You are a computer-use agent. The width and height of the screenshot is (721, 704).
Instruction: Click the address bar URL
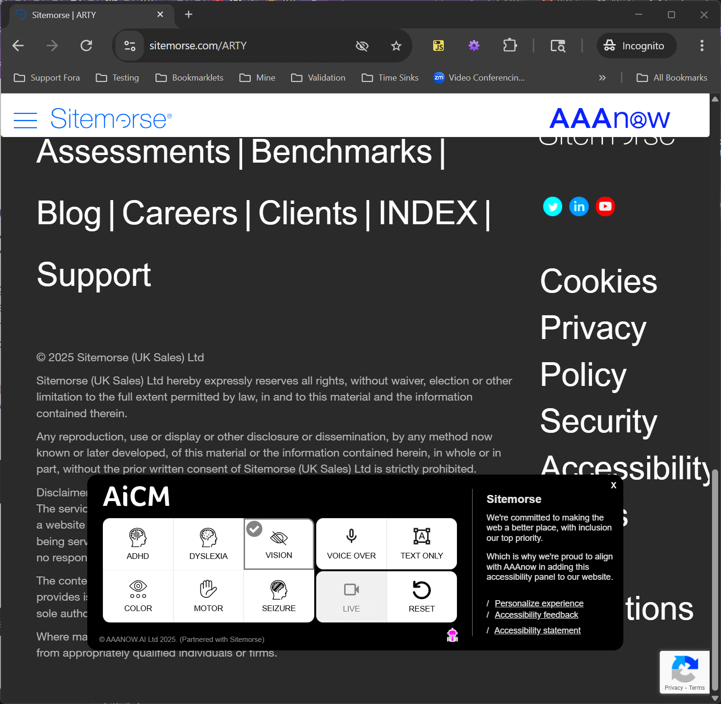198,46
